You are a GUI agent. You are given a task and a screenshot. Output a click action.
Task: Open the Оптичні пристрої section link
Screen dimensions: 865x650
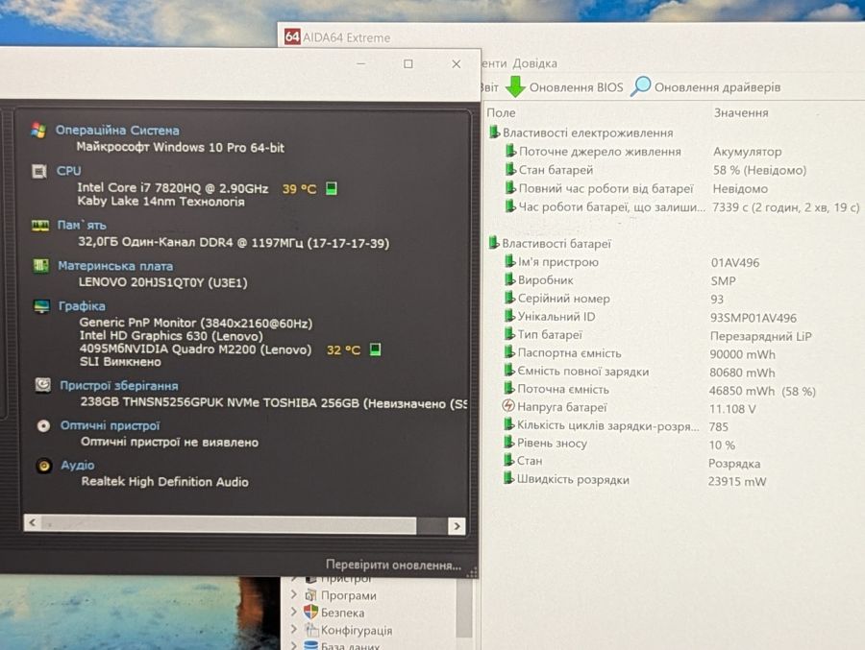tap(111, 425)
